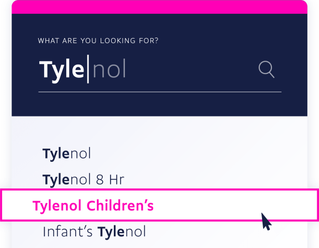Click the word Children's in highlighted row
319x248 pixels.
point(120,205)
